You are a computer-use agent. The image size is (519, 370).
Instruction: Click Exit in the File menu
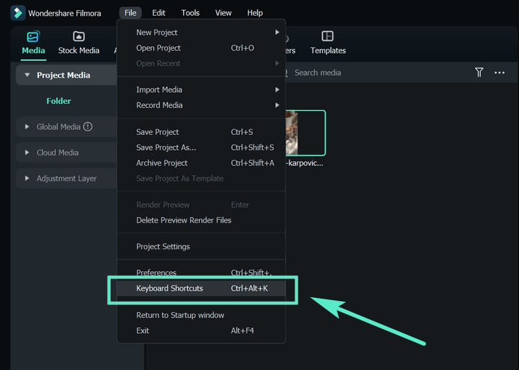201,330
